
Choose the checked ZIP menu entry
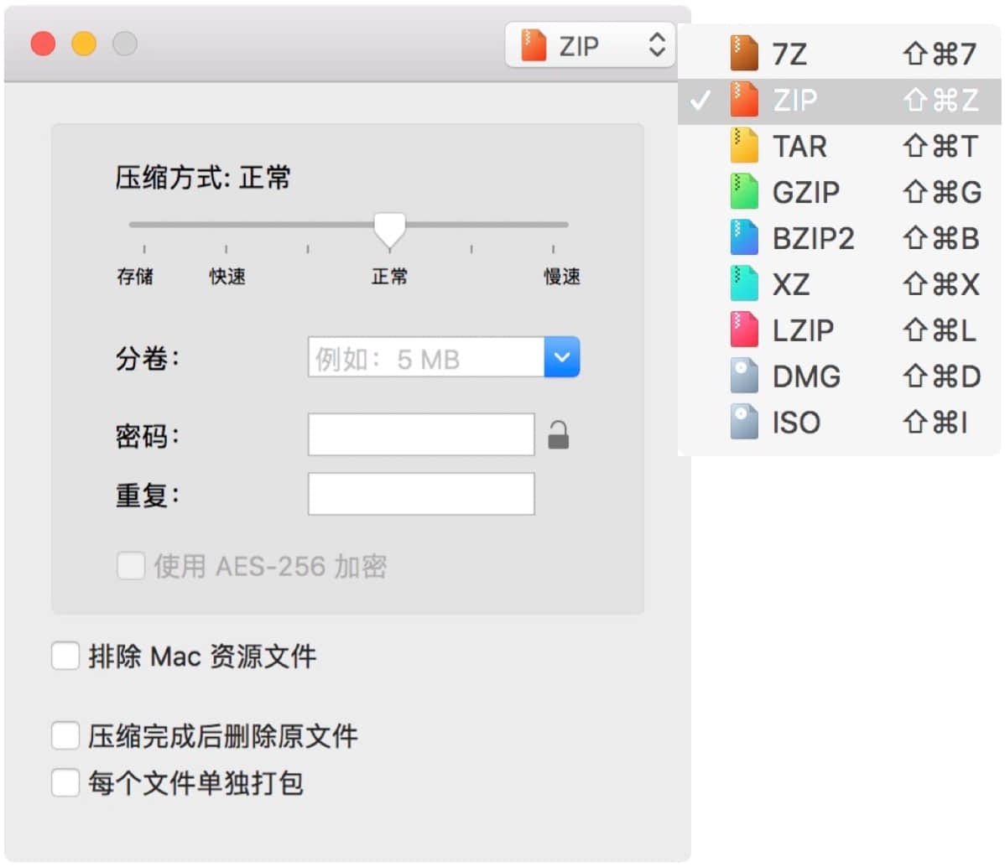794,100
